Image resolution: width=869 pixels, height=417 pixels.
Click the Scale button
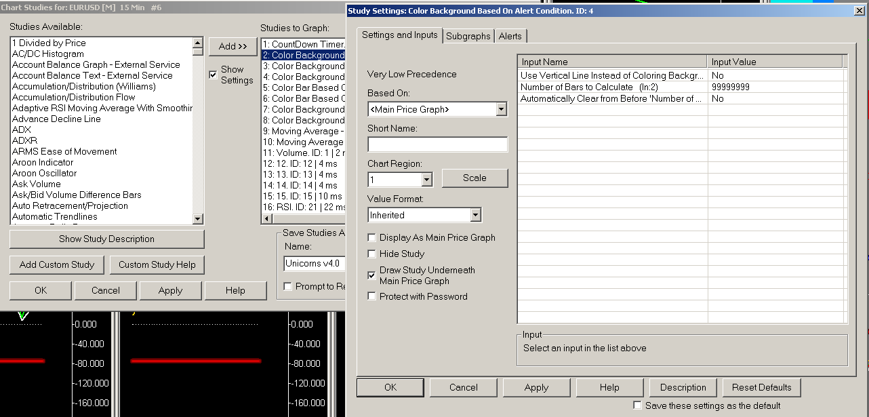pyautogui.click(x=474, y=178)
